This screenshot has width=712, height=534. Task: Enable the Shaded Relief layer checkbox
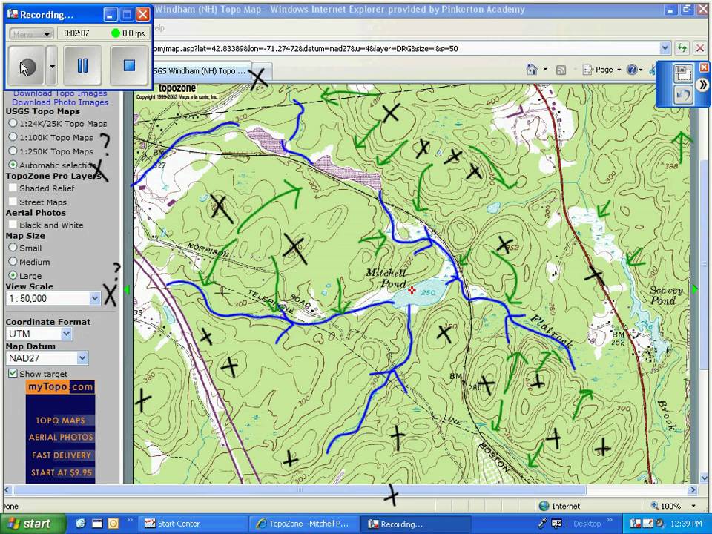point(13,188)
